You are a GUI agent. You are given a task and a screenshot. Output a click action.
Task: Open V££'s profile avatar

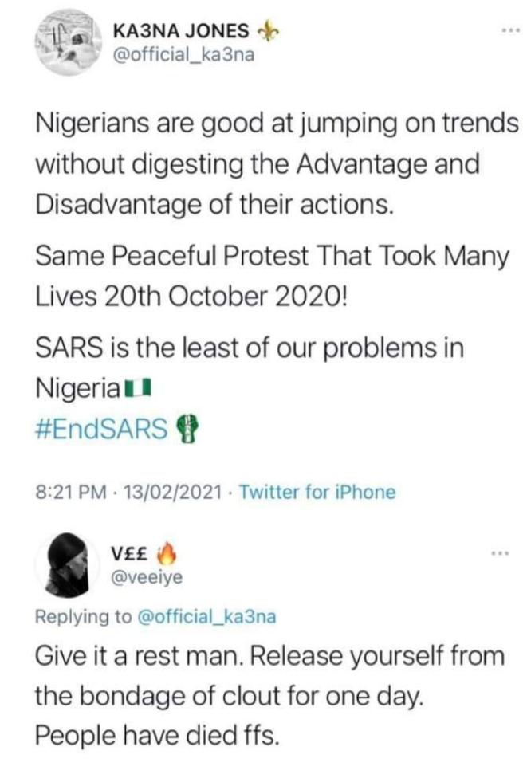click(68, 561)
